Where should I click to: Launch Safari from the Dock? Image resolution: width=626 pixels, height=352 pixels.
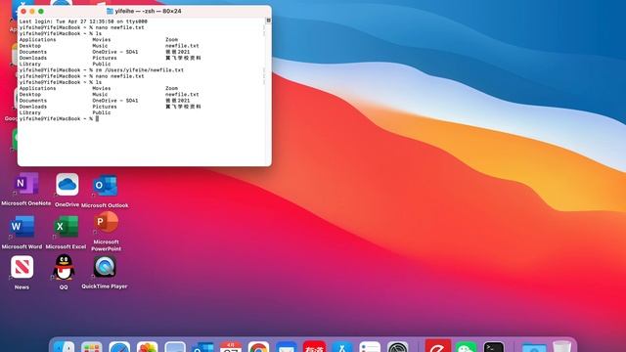coord(119,347)
